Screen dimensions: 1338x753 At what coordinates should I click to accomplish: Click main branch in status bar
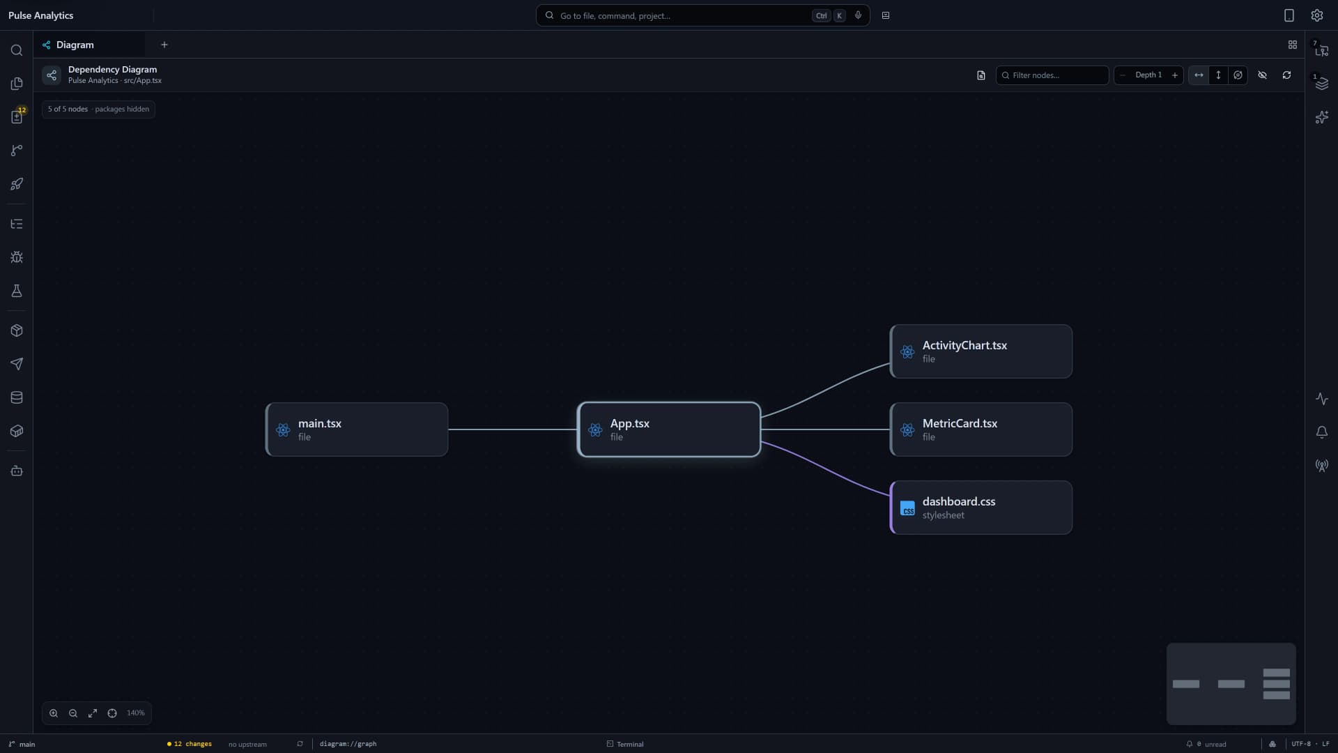click(x=22, y=744)
